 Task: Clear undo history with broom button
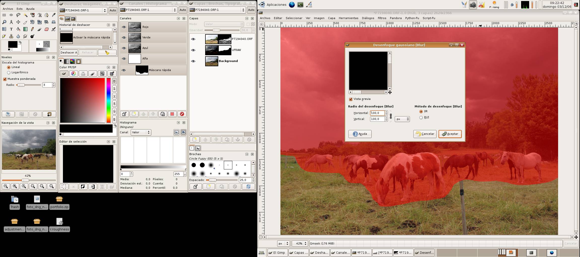(107, 52)
